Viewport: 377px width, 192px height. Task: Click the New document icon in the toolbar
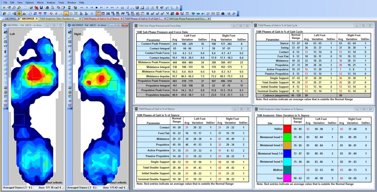click(x=25, y=8)
